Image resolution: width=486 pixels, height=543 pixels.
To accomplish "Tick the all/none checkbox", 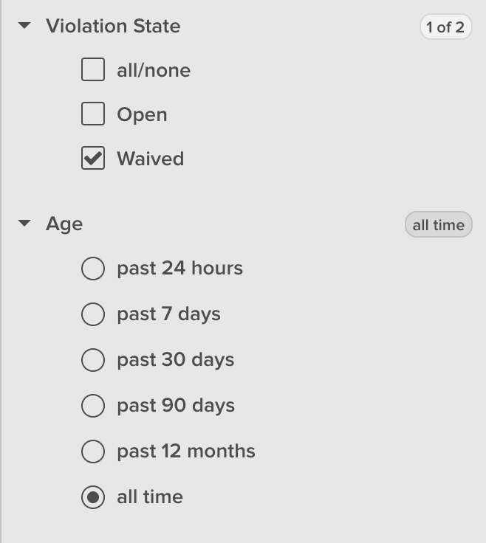I will pyautogui.click(x=93, y=70).
